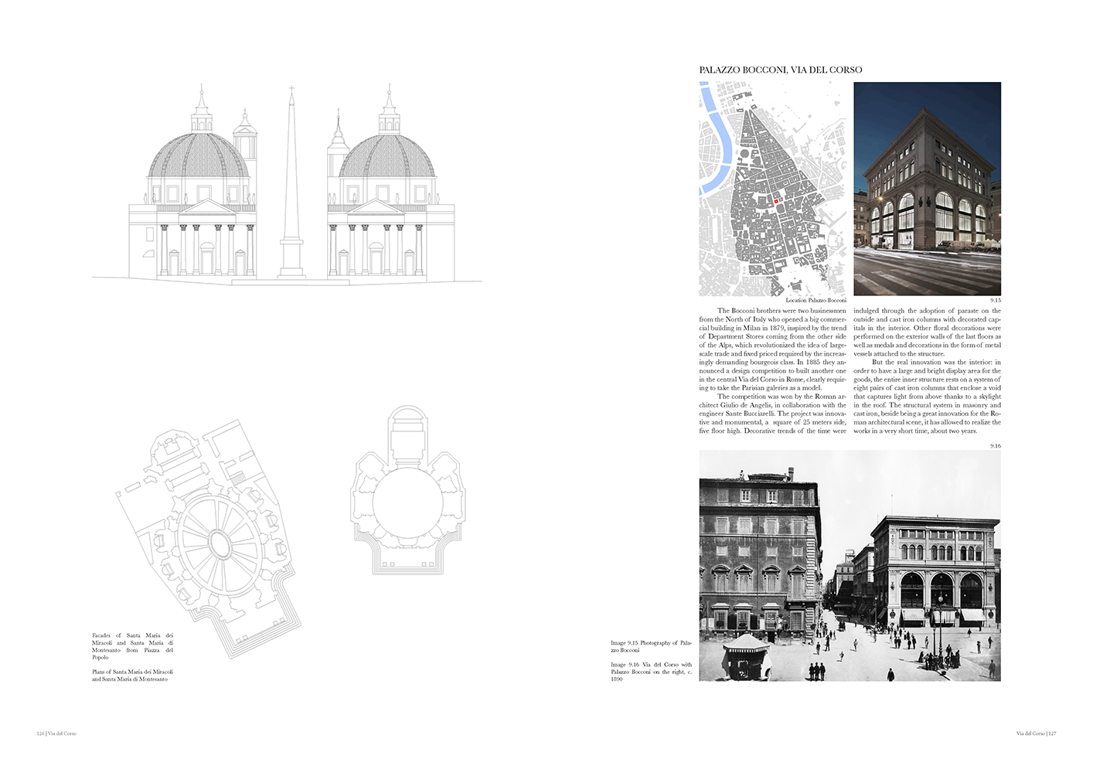The width and height of the screenshot is (1093, 773).
Task: Click the paragraph starting 'The Bocconi brothers were two businessmen'
Action: point(773,349)
